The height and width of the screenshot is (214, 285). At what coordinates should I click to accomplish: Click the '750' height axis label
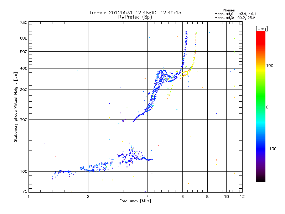coord(24,22)
